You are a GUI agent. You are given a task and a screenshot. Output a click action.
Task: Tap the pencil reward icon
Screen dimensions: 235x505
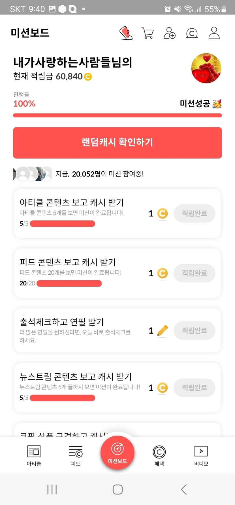(162, 331)
